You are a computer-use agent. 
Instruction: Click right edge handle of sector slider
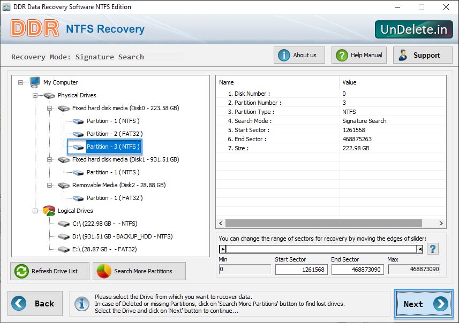click(420, 249)
